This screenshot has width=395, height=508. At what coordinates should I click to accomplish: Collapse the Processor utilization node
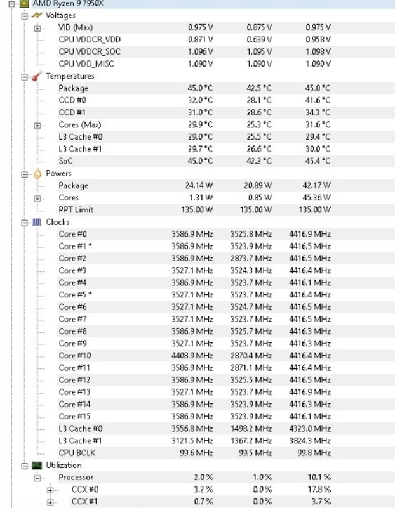point(37,478)
